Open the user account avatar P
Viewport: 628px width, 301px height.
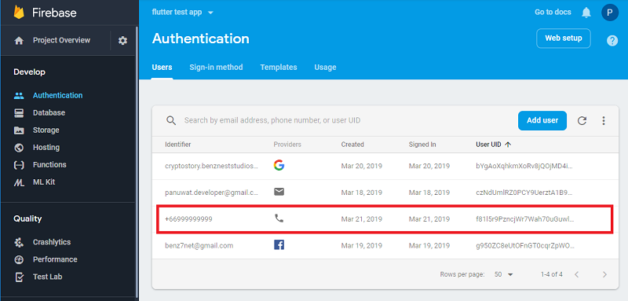point(610,13)
